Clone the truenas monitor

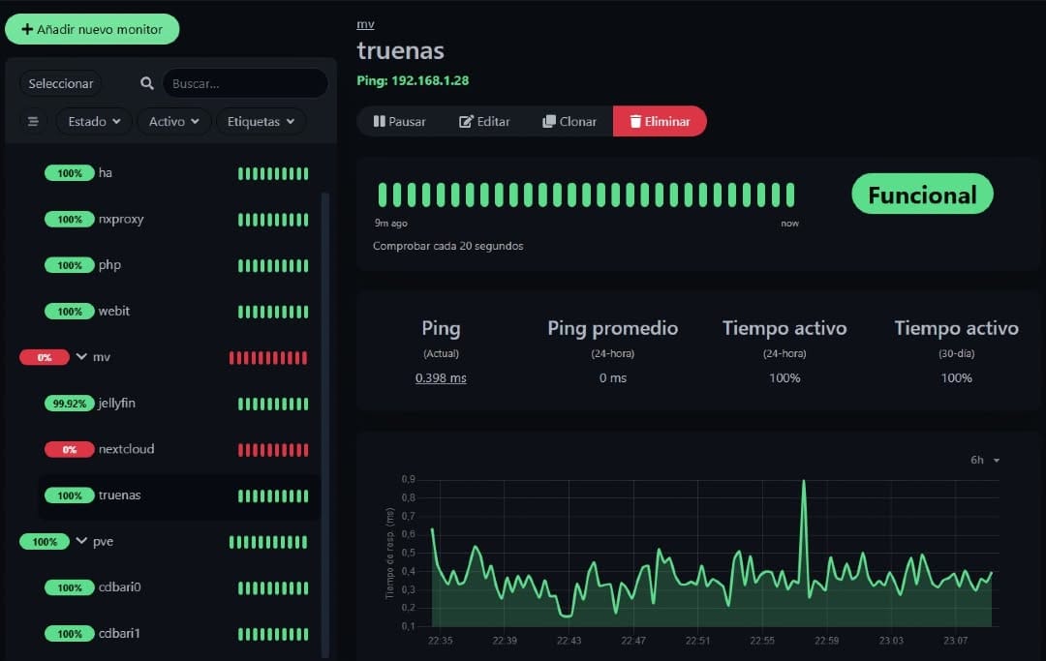(569, 121)
